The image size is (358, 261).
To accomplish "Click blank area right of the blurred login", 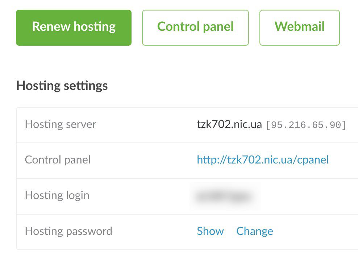I will (x=308, y=196).
